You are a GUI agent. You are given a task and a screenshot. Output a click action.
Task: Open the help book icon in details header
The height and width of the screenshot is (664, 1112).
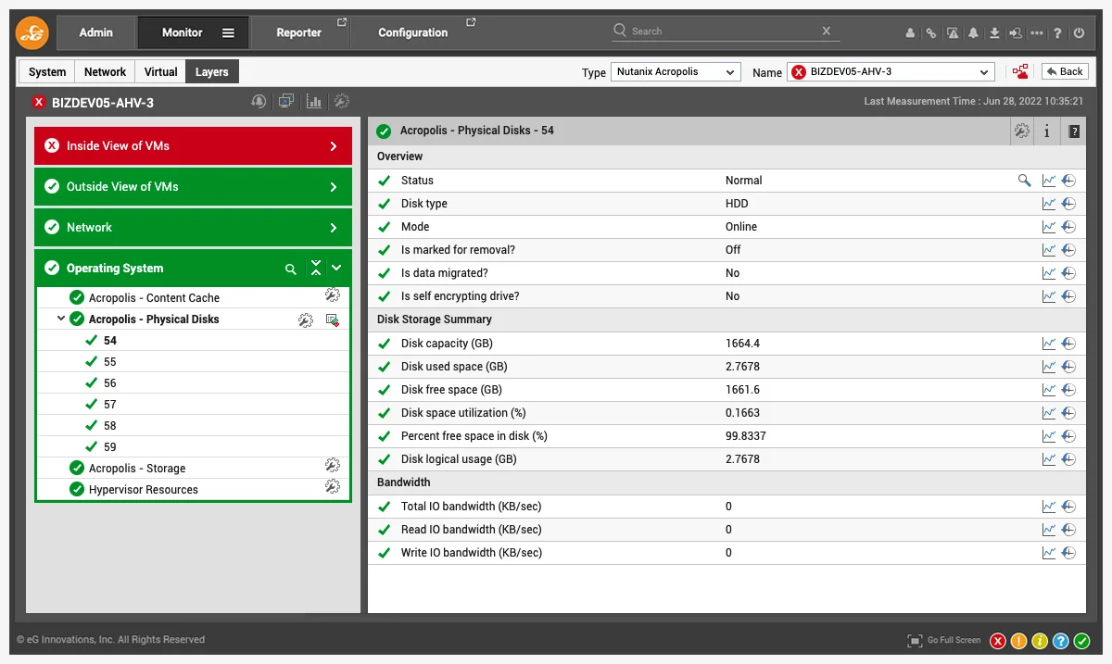[1074, 132]
